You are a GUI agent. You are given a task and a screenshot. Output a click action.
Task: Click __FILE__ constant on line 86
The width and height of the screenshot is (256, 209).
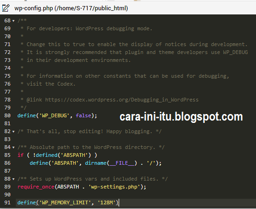(x=122, y=163)
